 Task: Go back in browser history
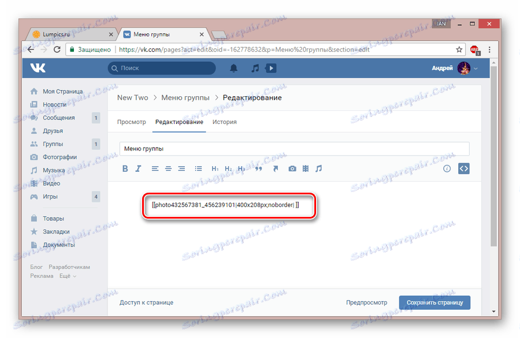(x=31, y=50)
